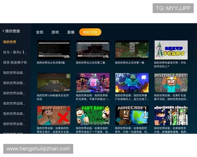
Task: Click title 如果我的世界泥土很少
Action: tap(54, 130)
